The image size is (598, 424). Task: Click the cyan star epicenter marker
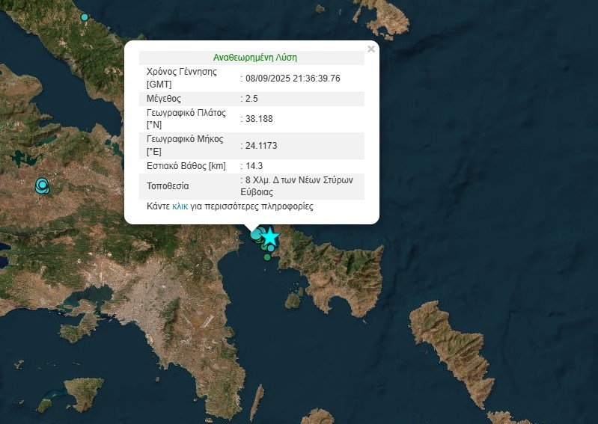(x=269, y=237)
